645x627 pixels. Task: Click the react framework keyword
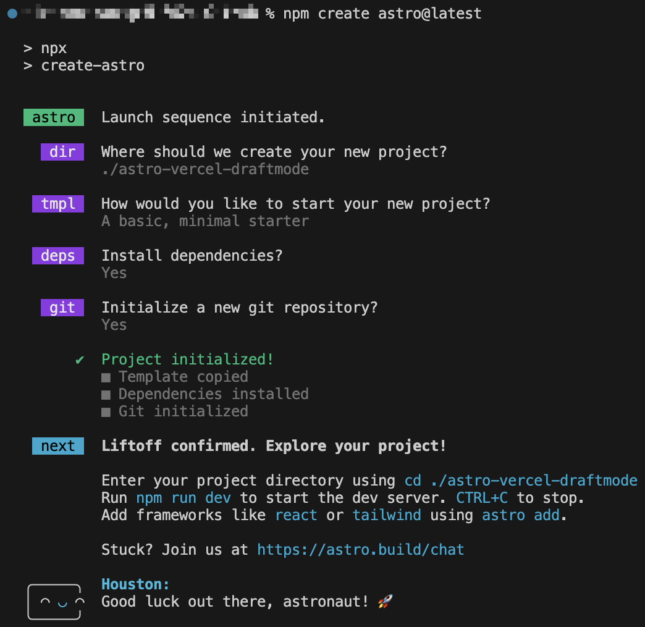(x=296, y=515)
